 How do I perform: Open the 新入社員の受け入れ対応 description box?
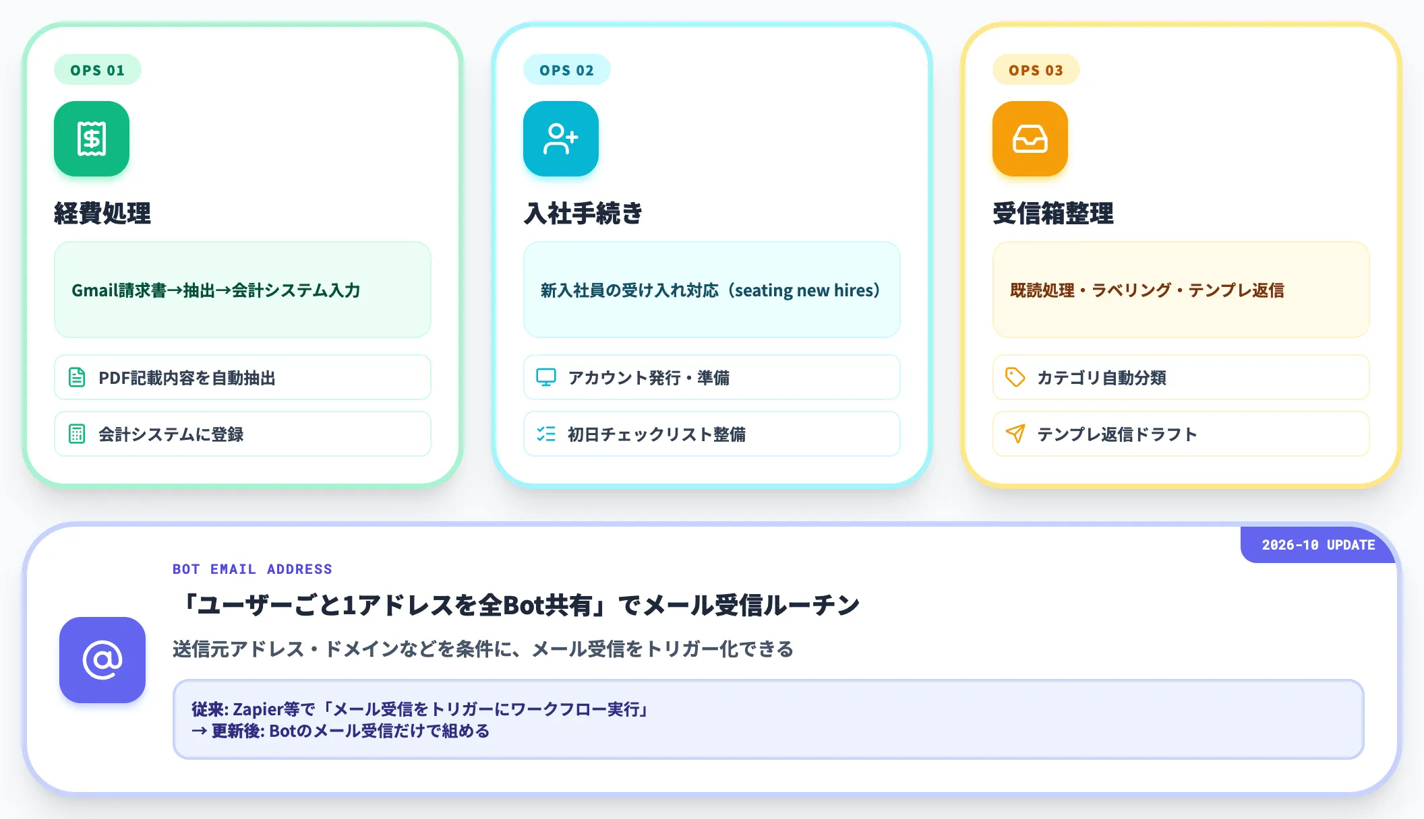[x=712, y=290]
